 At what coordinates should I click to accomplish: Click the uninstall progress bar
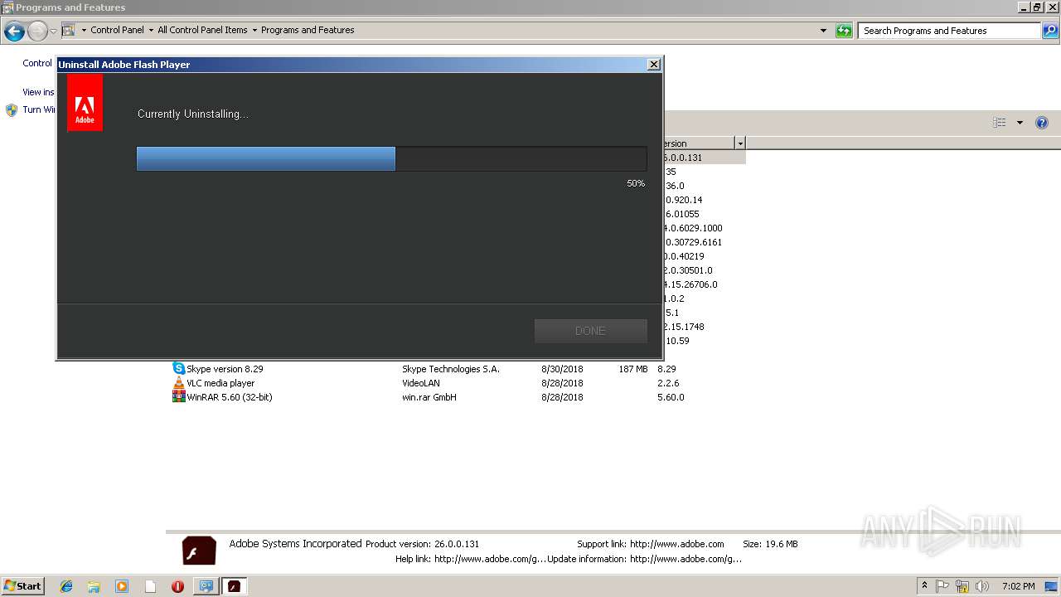[x=391, y=158]
